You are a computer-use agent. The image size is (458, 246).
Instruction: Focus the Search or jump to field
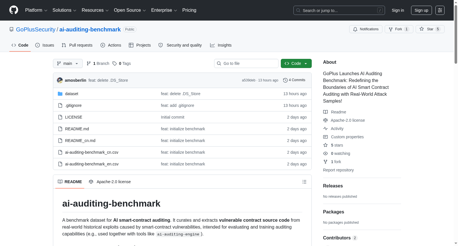point(339,10)
